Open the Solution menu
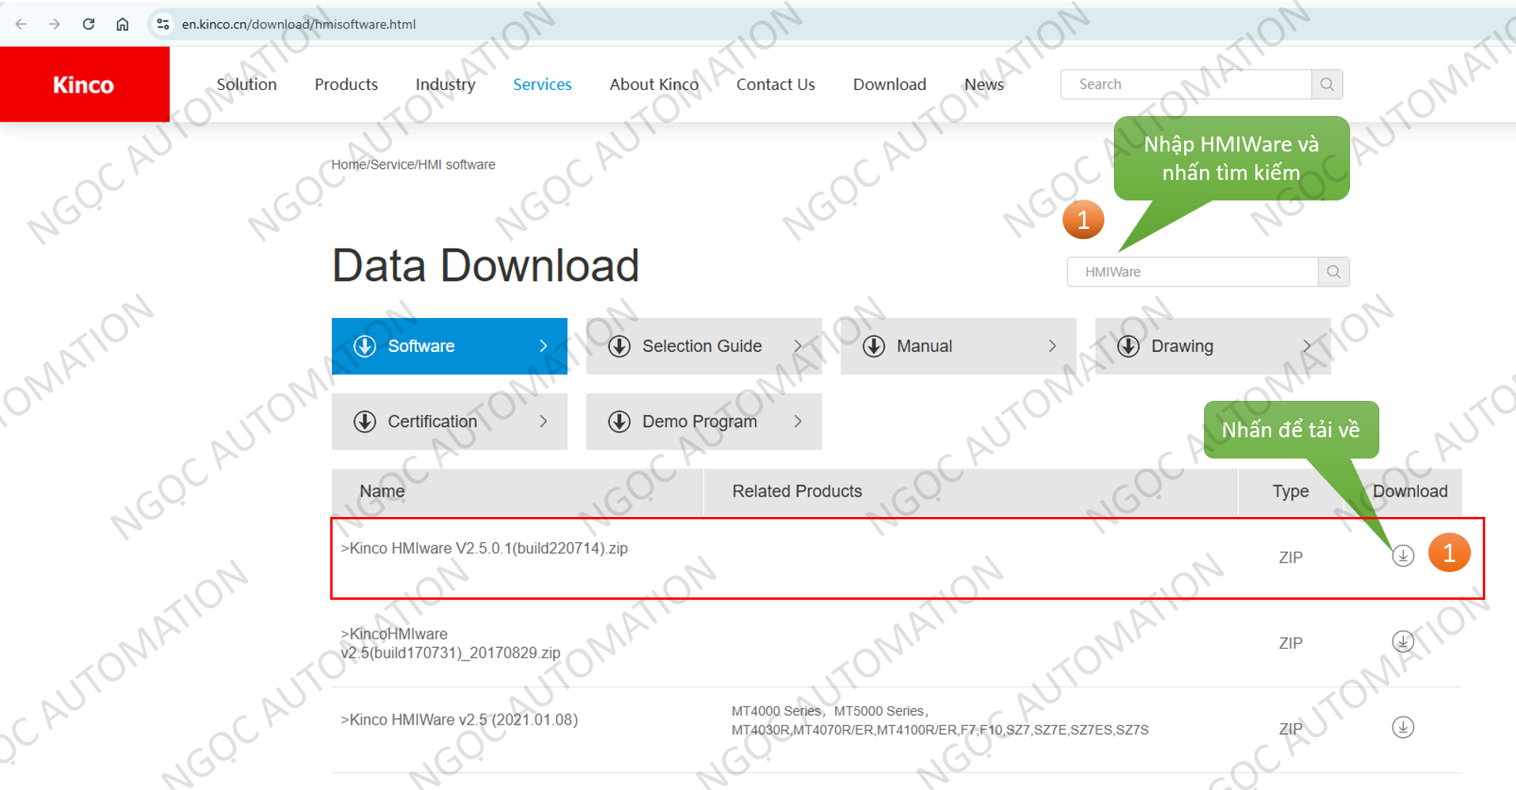The width and height of the screenshot is (1516, 790). pos(246,84)
